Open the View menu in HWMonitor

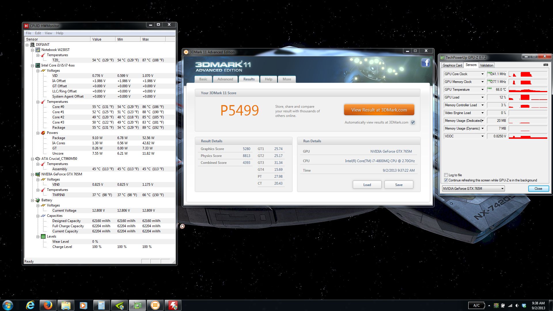[48, 33]
